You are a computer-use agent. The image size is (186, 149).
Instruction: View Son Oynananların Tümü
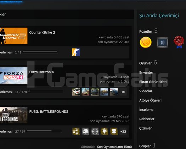tap(114, 147)
